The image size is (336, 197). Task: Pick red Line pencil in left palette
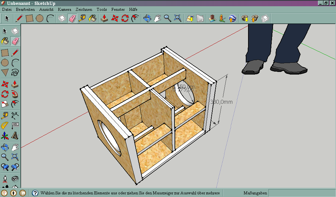click(x=15, y=53)
